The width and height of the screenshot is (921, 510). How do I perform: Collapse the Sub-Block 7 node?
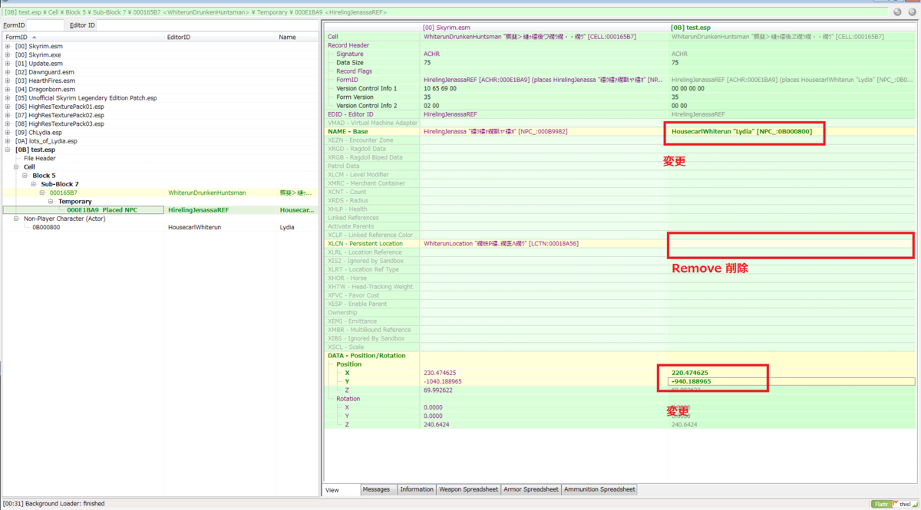(x=34, y=184)
